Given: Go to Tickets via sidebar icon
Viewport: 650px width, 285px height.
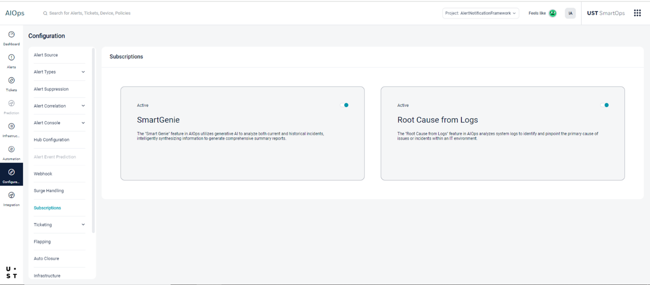Looking at the screenshot, I should tap(11, 81).
